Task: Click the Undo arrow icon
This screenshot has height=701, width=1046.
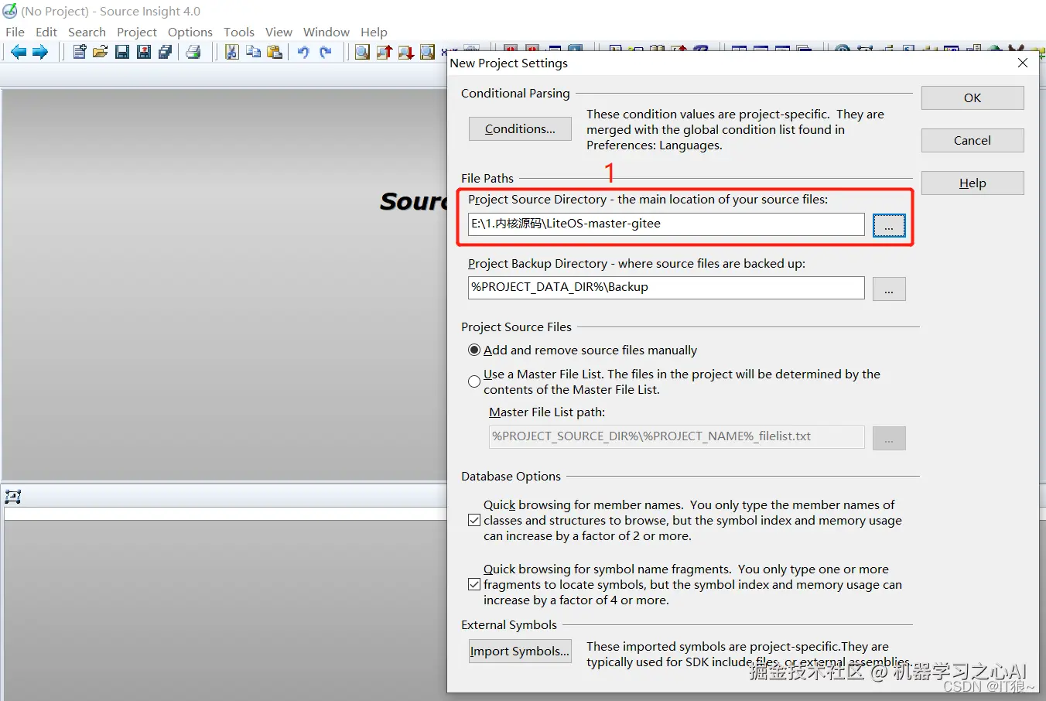Action: point(303,52)
